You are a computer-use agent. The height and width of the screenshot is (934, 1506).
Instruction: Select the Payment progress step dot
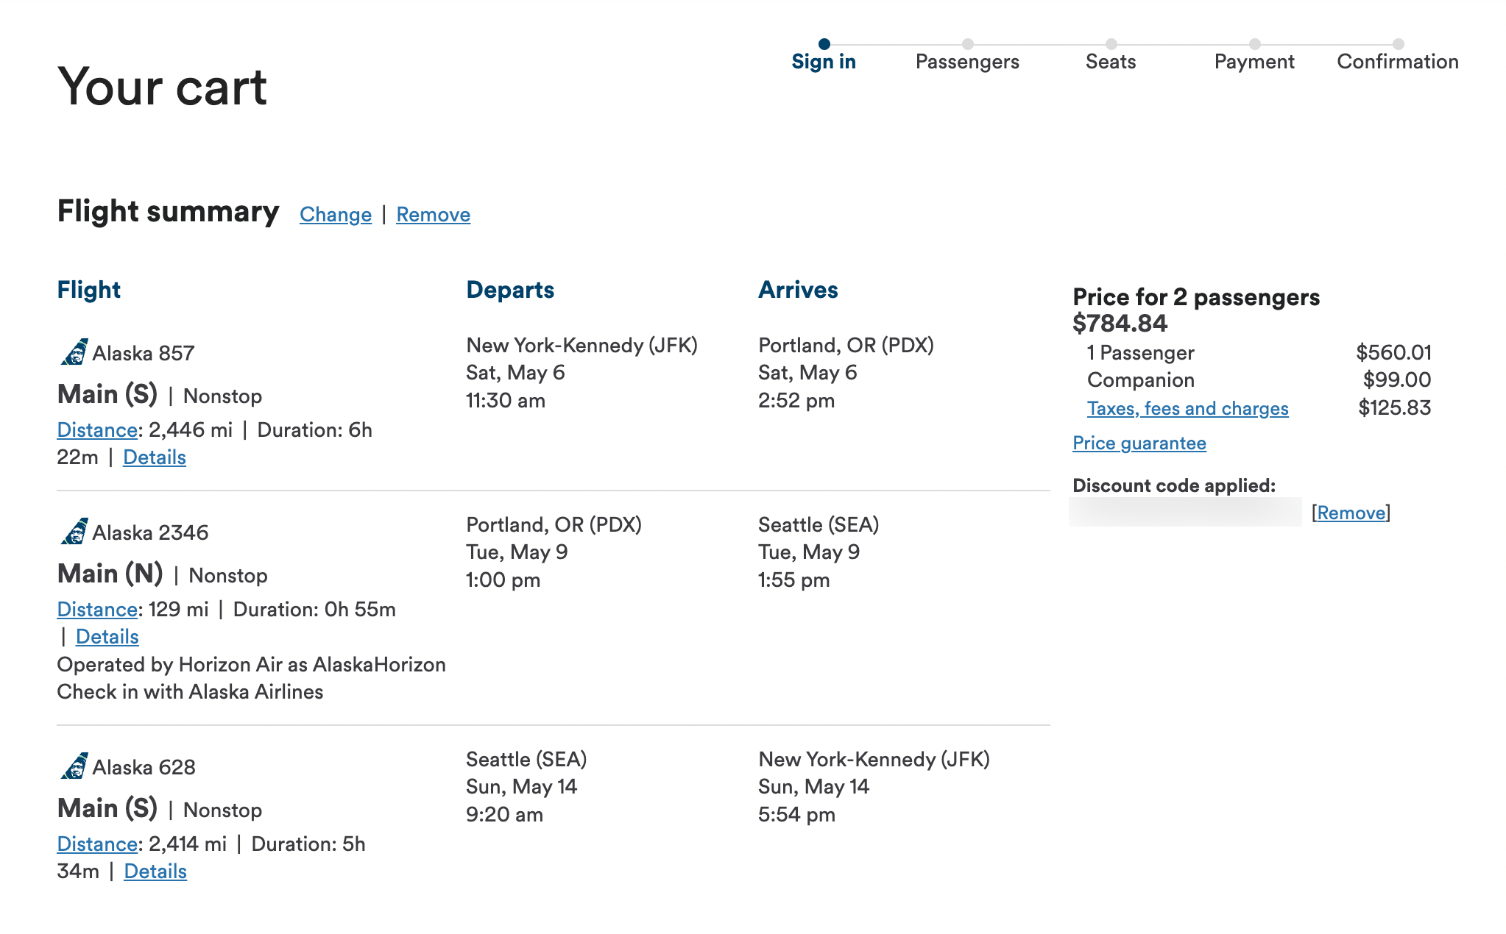tap(1254, 44)
